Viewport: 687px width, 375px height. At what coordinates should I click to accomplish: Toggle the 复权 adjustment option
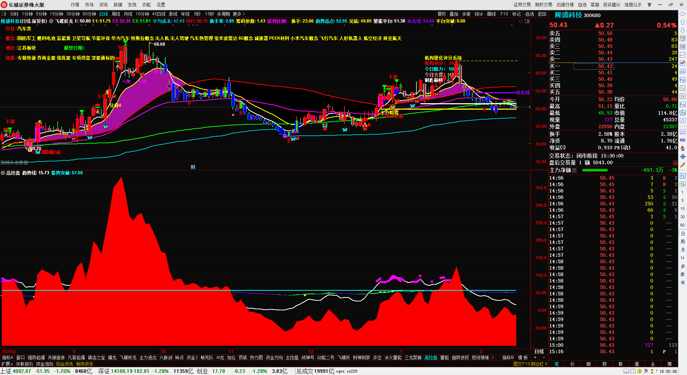[x=442, y=14]
